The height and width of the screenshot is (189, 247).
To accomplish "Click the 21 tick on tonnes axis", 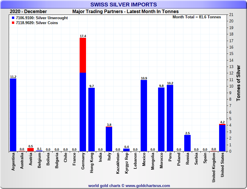I will coord(231,15).
